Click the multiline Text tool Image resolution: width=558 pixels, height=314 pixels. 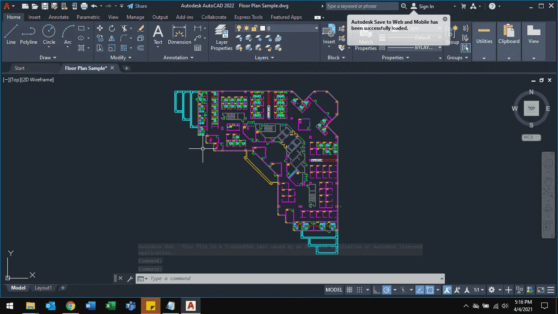[158, 34]
